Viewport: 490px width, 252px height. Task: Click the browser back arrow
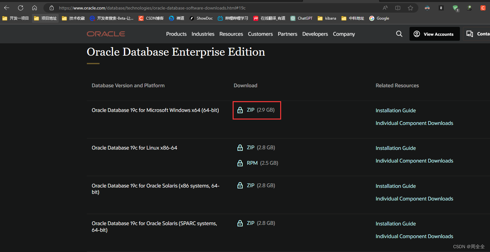pyautogui.click(x=7, y=8)
